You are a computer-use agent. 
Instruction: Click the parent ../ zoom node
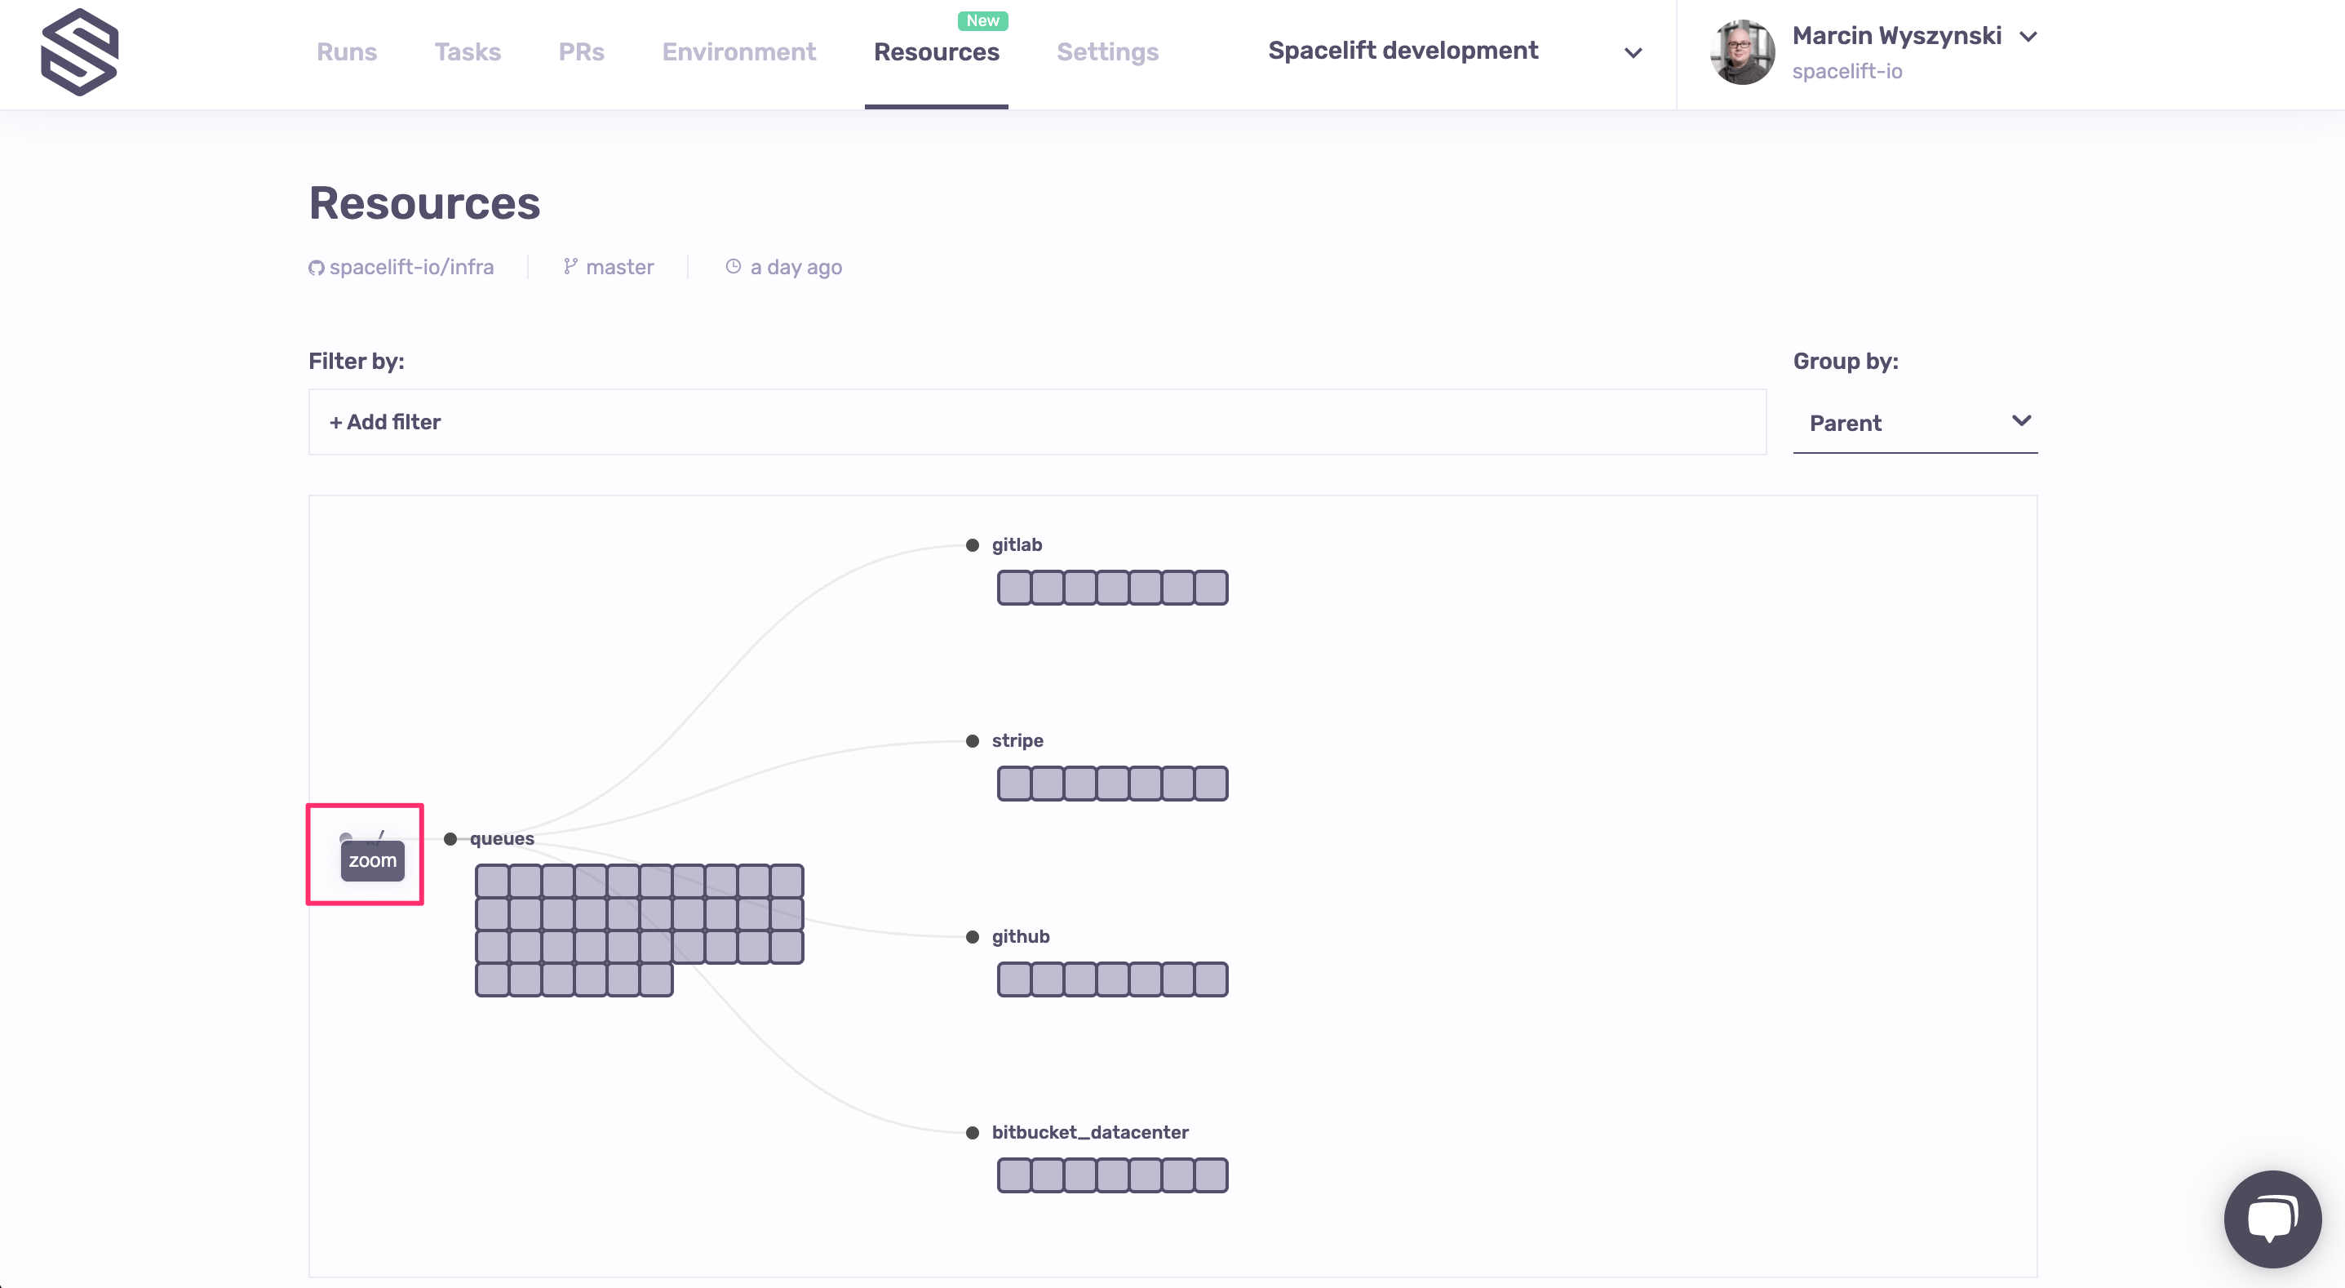[x=347, y=838]
